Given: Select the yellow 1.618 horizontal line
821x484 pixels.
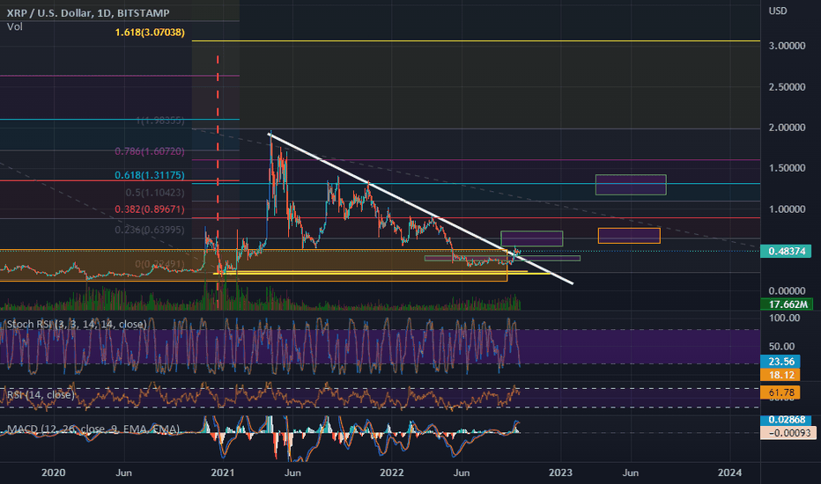Looking at the screenshot, I should [476, 40].
